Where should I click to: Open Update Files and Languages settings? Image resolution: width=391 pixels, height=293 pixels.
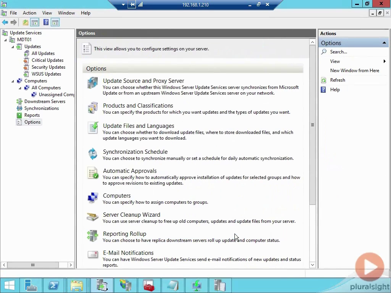tap(138, 126)
